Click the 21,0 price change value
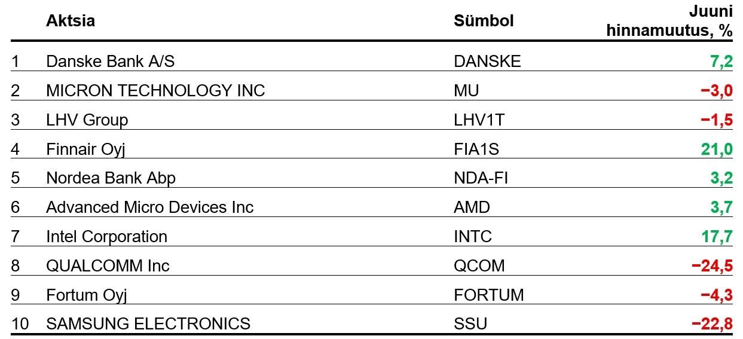The height and width of the screenshot is (339, 743). click(x=717, y=149)
